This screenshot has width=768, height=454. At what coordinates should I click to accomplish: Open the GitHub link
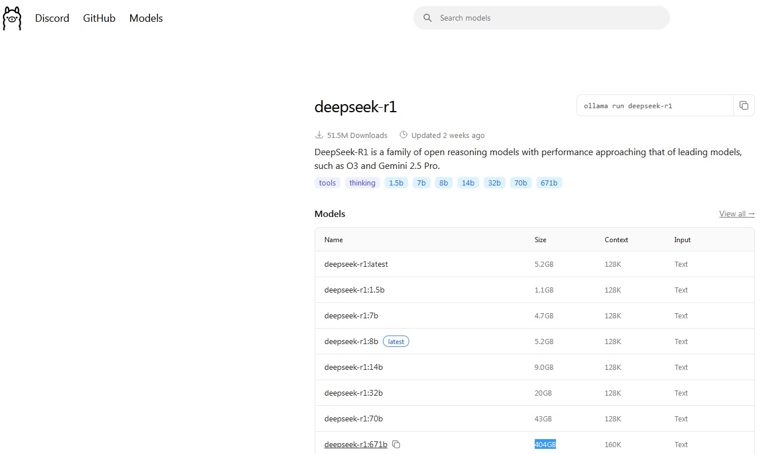pos(99,18)
